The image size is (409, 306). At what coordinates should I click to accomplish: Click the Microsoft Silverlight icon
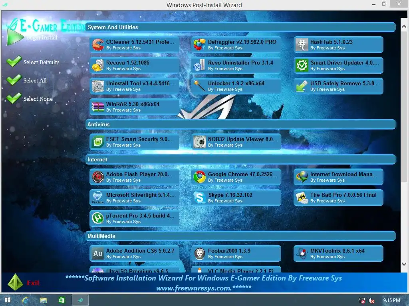tap(98, 198)
